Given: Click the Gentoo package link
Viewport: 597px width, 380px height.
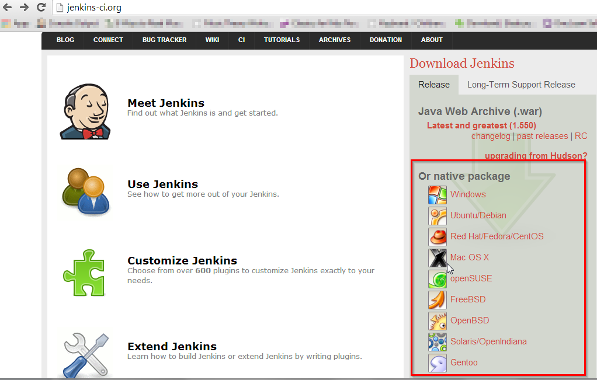Looking at the screenshot, I should tap(464, 362).
